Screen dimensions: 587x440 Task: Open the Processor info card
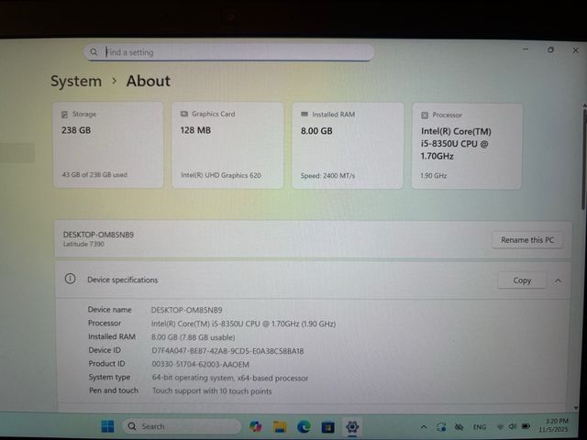[x=467, y=146]
